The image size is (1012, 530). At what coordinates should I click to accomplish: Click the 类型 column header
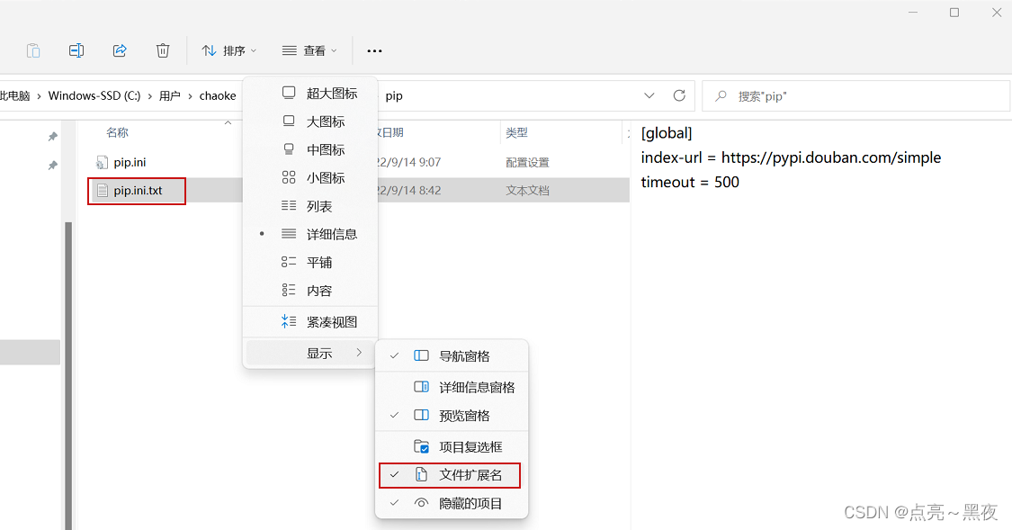click(x=516, y=132)
